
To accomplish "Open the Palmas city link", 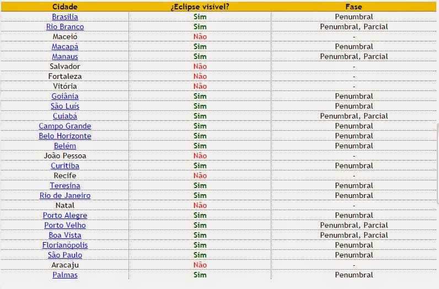I will 65,275.
